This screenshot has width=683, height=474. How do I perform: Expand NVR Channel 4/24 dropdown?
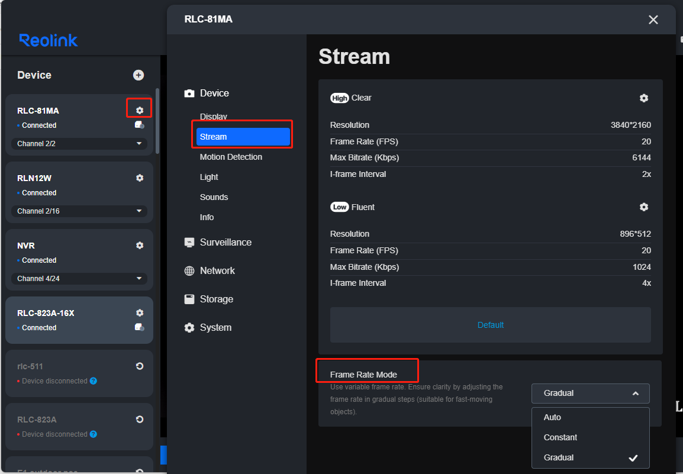[x=79, y=278]
